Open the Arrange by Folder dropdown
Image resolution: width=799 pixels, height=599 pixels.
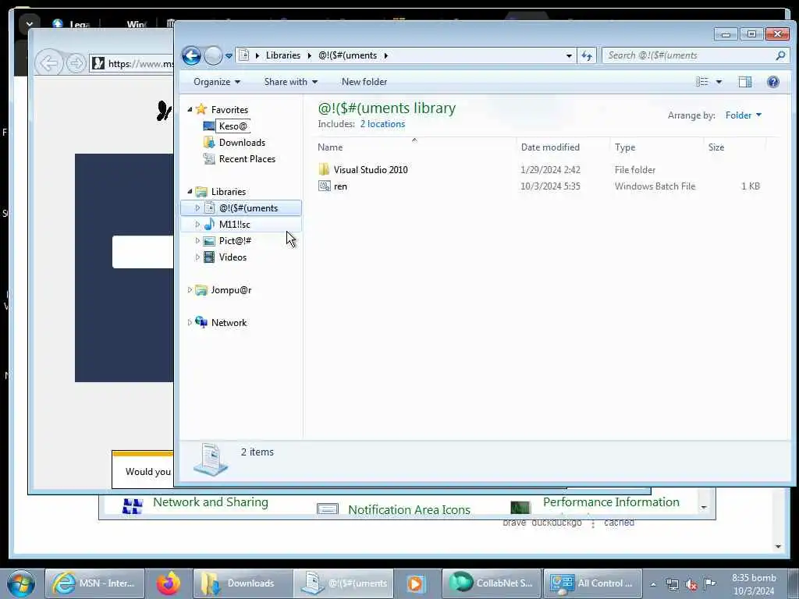[744, 115]
